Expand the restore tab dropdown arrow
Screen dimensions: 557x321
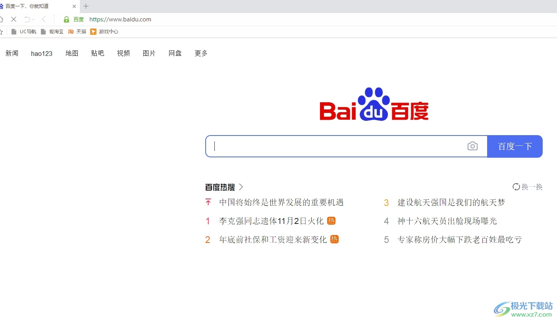pos(33,19)
